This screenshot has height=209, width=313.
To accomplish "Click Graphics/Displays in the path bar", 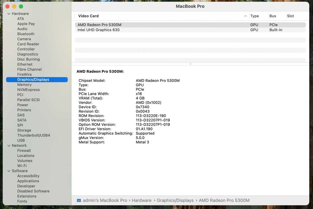I will 175,201.
